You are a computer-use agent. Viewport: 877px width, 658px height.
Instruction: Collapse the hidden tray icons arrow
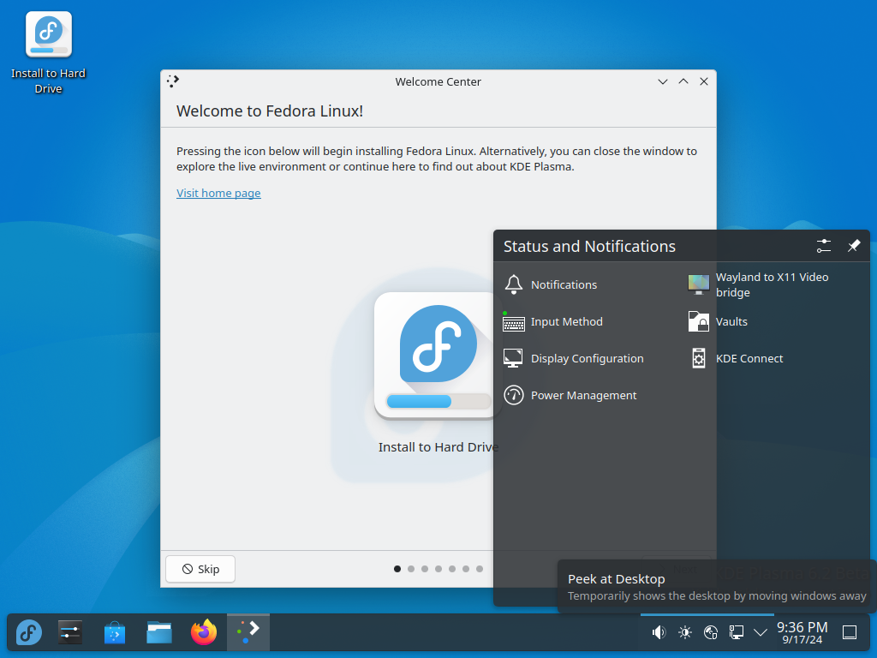point(761,633)
